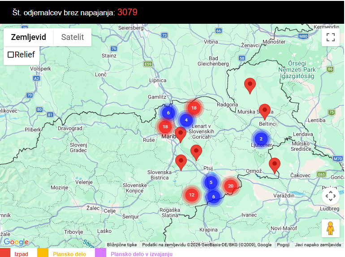Select the blue cluster marker labeled 2

coord(261,139)
